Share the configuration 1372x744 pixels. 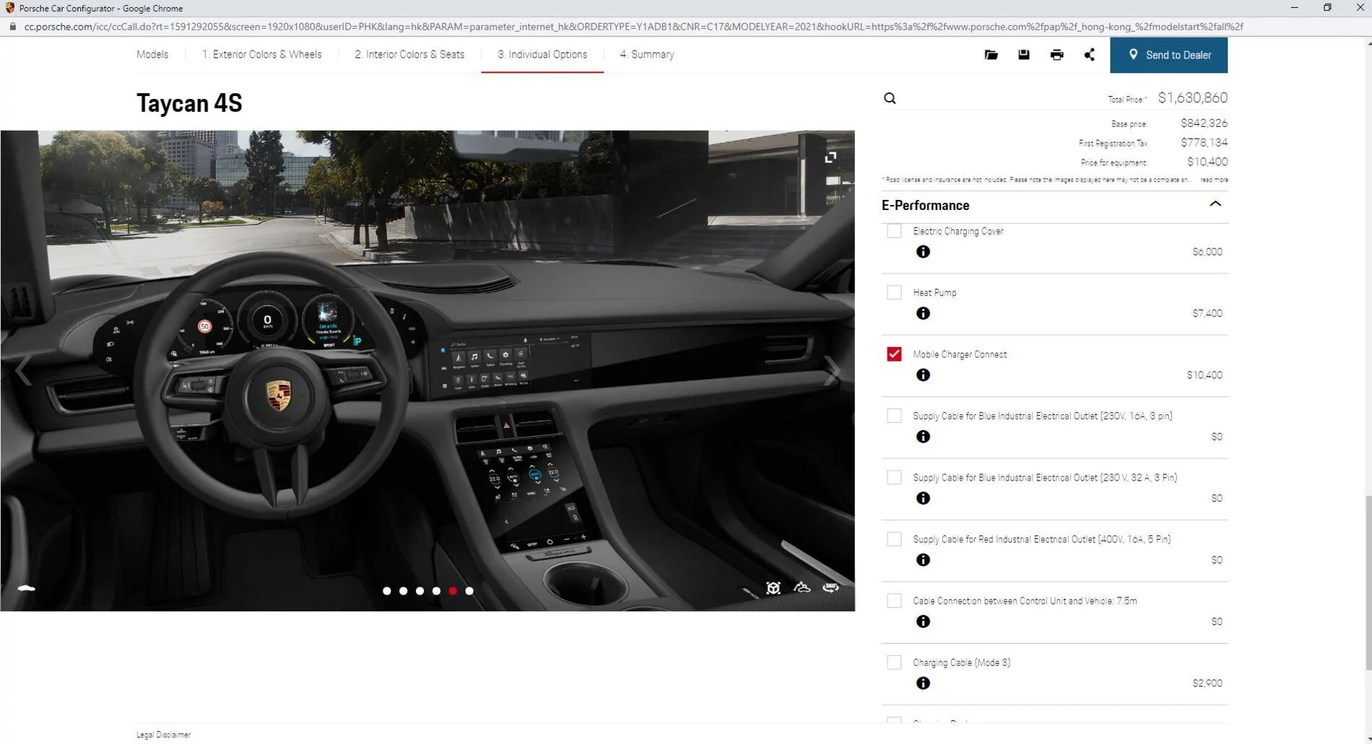[1089, 55]
